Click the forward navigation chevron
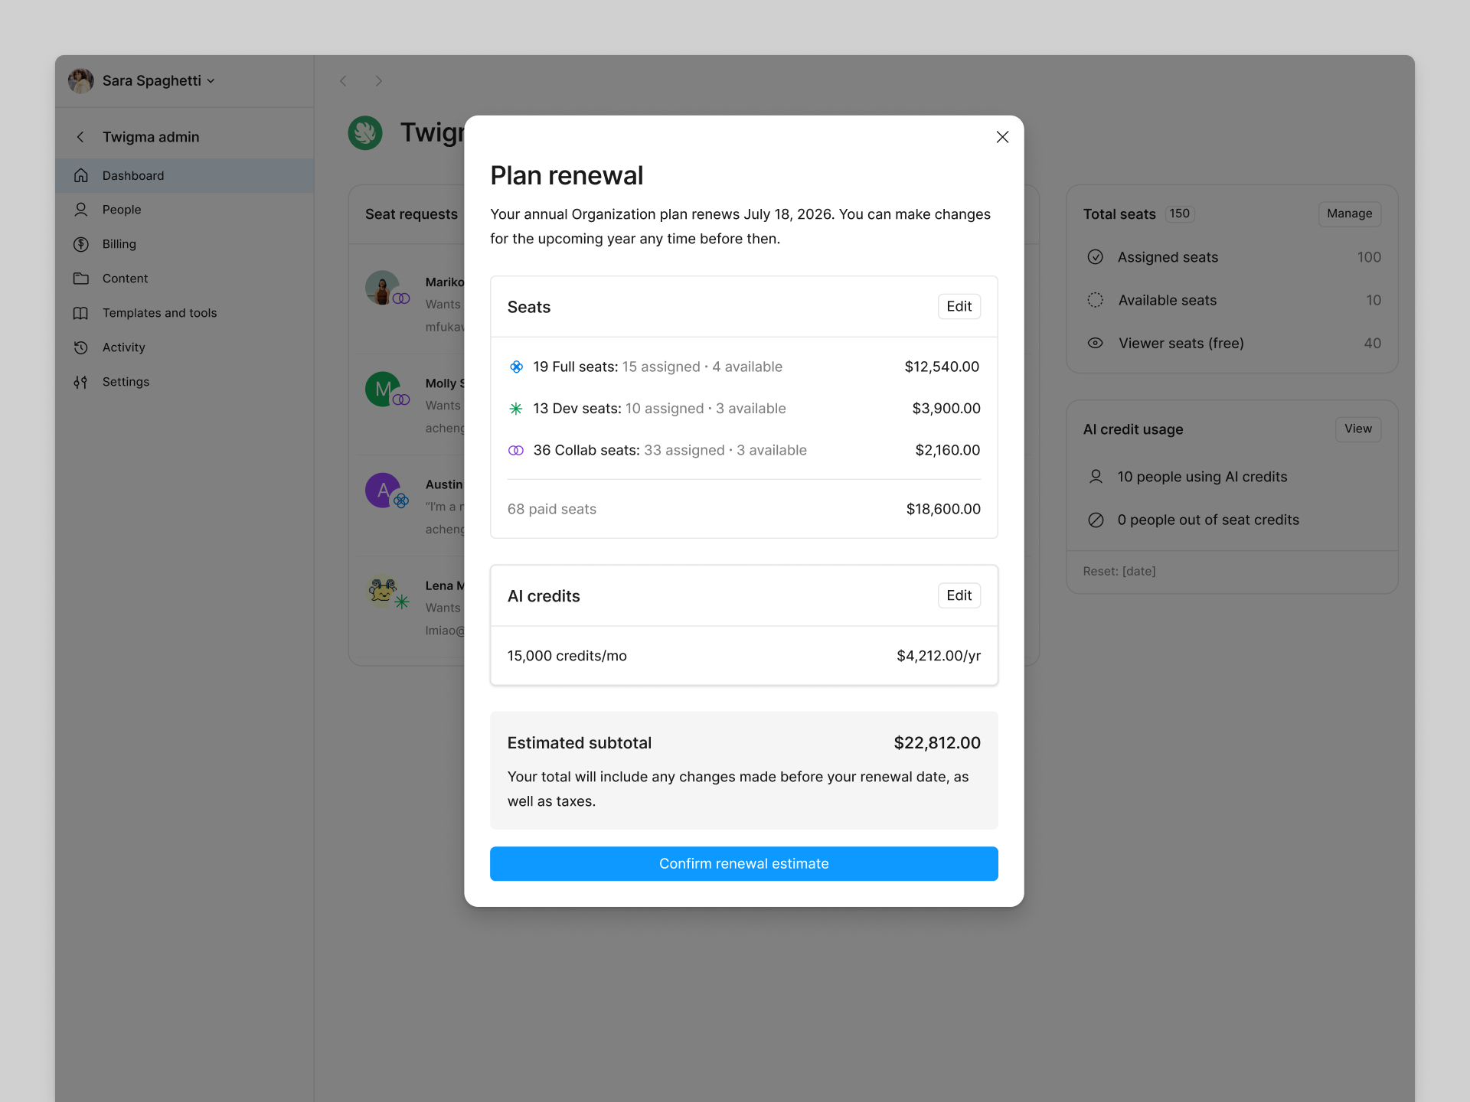The image size is (1470, 1102). [379, 81]
